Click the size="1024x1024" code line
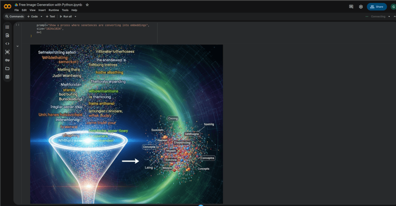Screen dimensions: 396x206 point(50,29)
